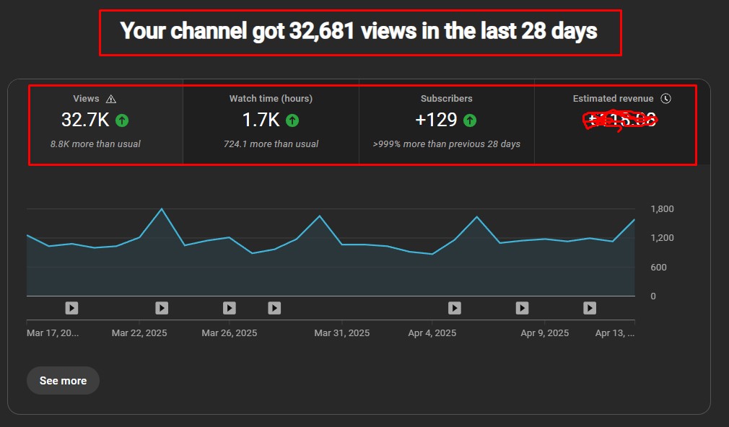Click the Mar 31, 2025 date label
Screen dimensions: 729x427
tap(341, 333)
